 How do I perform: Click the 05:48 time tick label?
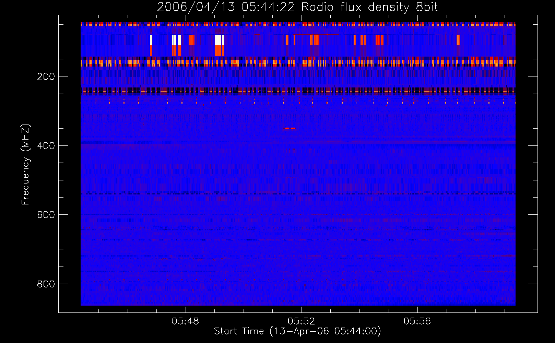185,321
